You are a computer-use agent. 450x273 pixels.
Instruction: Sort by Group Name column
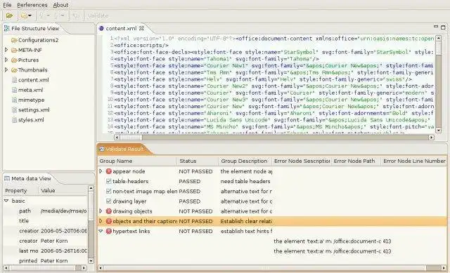(x=137, y=161)
